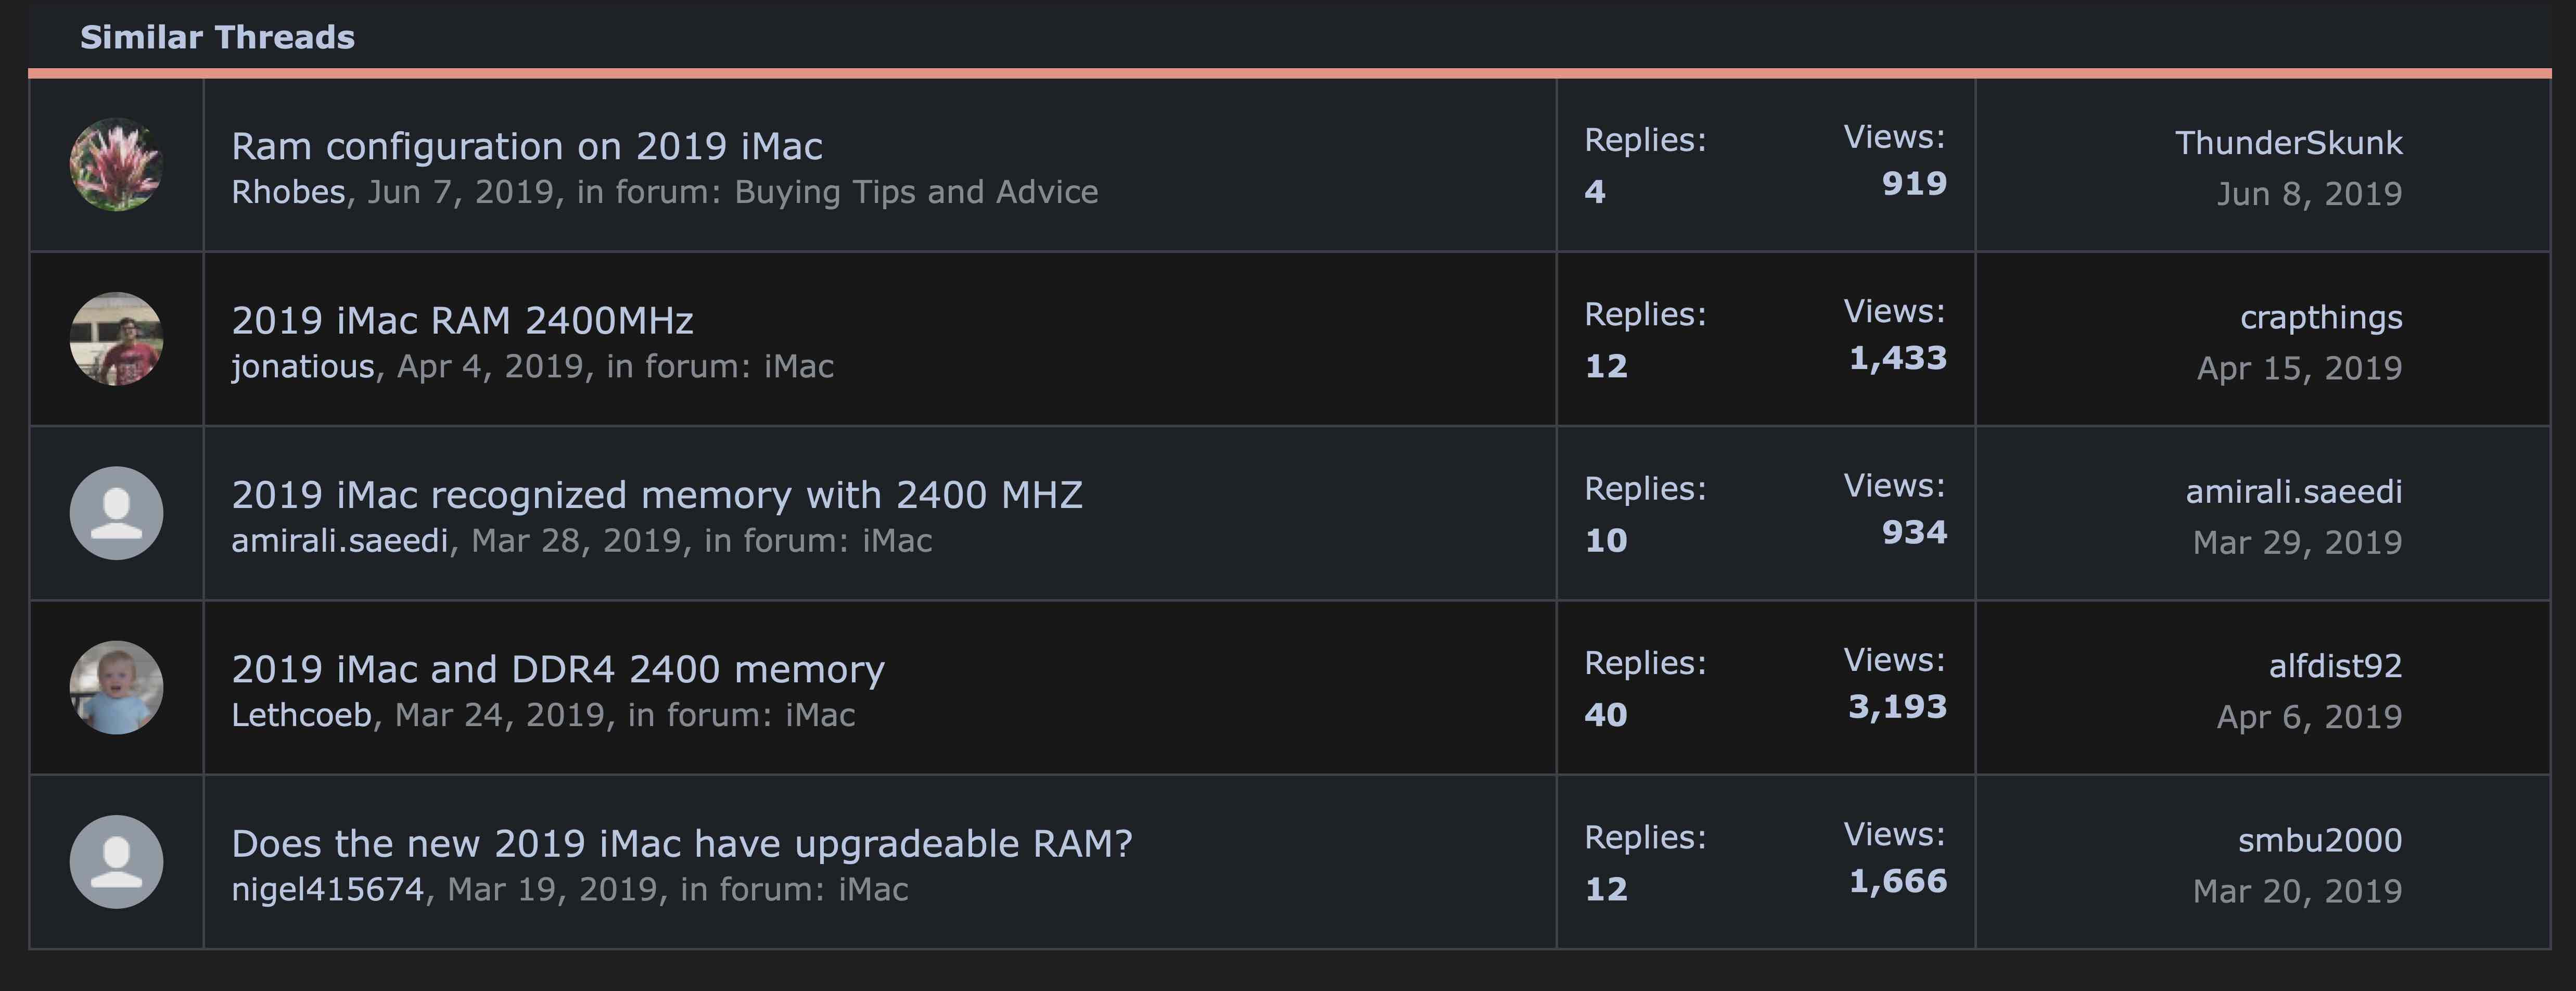Click Lethcoeb's baby photo avatar
This screenshot has width=2576, height=991.
(116, 688)
